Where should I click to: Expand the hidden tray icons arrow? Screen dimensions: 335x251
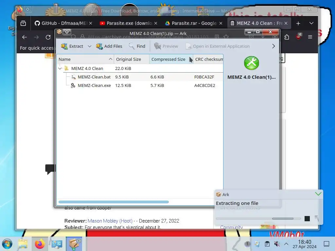point(286,244)
